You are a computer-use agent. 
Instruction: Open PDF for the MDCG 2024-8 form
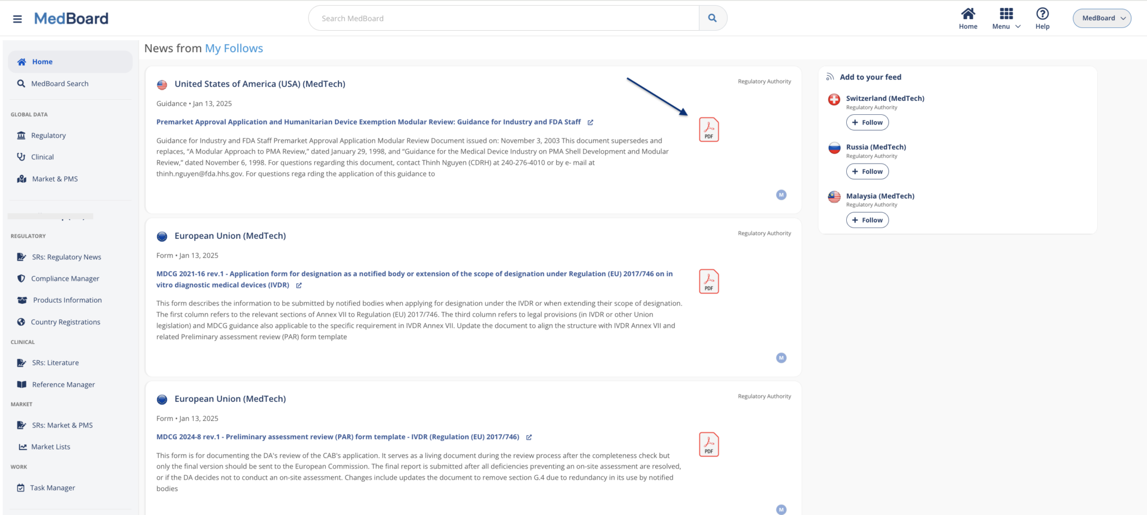(x=708, y=444)
